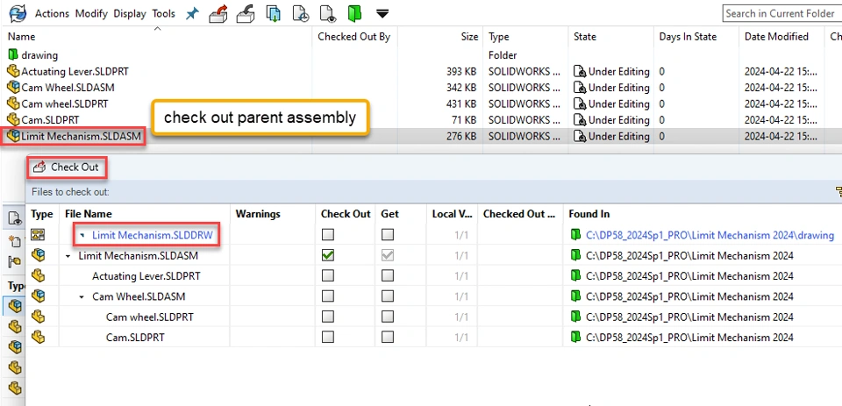The width and height of the screenshot is (842, 406).
Task: Sort by the State column header
Action: tap(585, 37)
